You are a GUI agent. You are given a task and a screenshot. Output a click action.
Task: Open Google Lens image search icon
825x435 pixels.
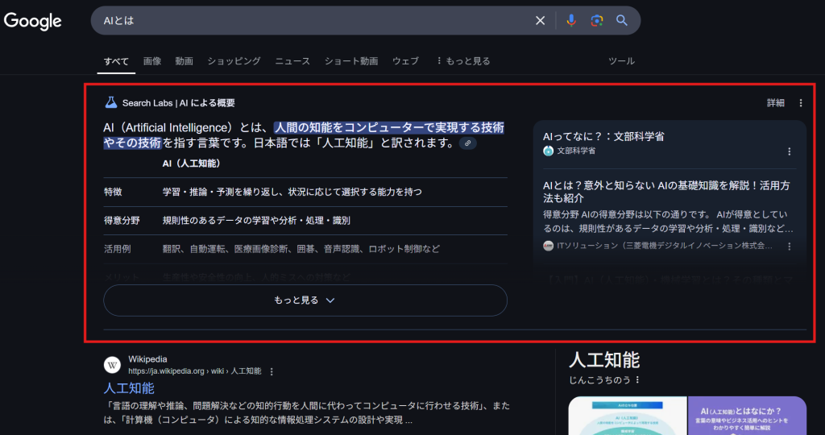point(597,20)
